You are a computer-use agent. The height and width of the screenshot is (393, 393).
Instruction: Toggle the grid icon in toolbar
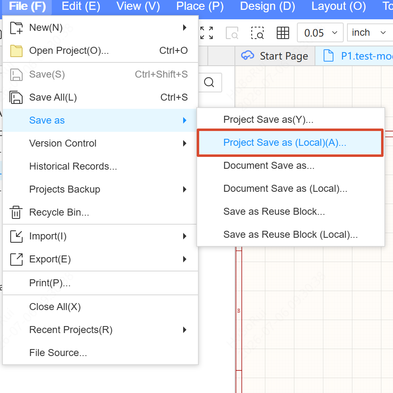click(283, 33)
